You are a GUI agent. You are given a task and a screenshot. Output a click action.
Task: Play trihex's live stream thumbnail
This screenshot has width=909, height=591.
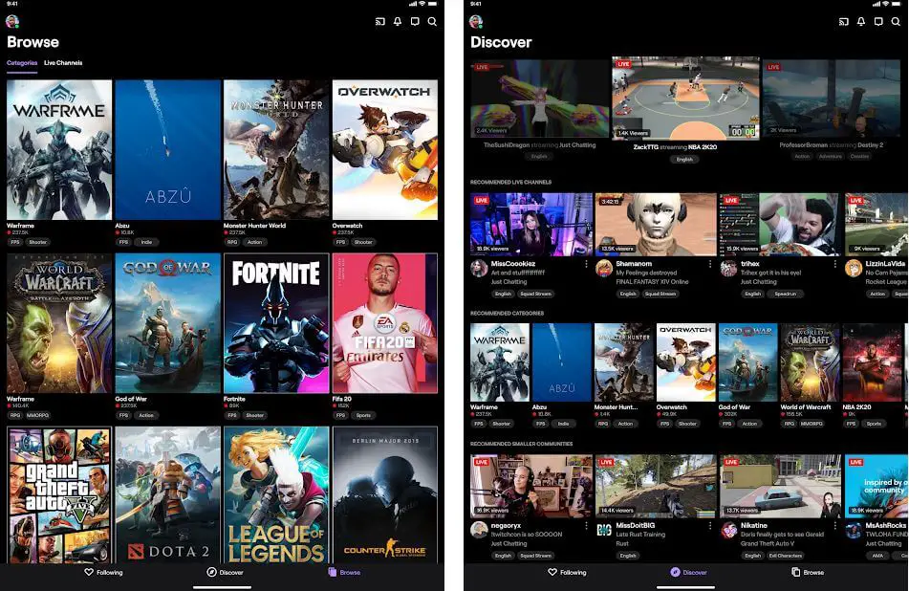pos(780,225)
